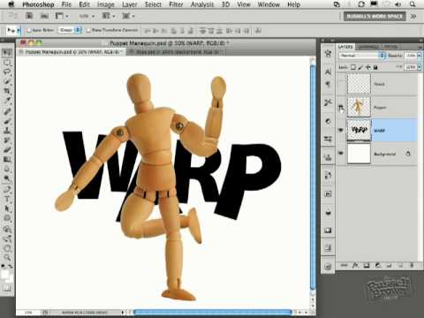Switch to the Paths tab

point(390,47)
